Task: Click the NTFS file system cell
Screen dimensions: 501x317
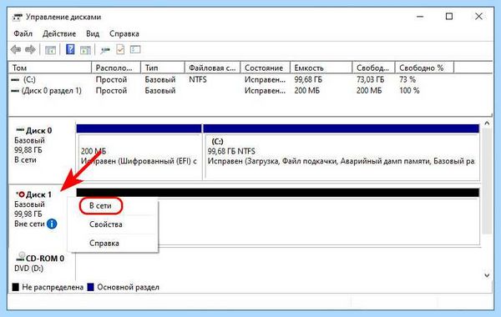Action: coord(197,79)
